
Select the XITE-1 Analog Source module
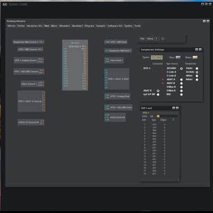29,60
